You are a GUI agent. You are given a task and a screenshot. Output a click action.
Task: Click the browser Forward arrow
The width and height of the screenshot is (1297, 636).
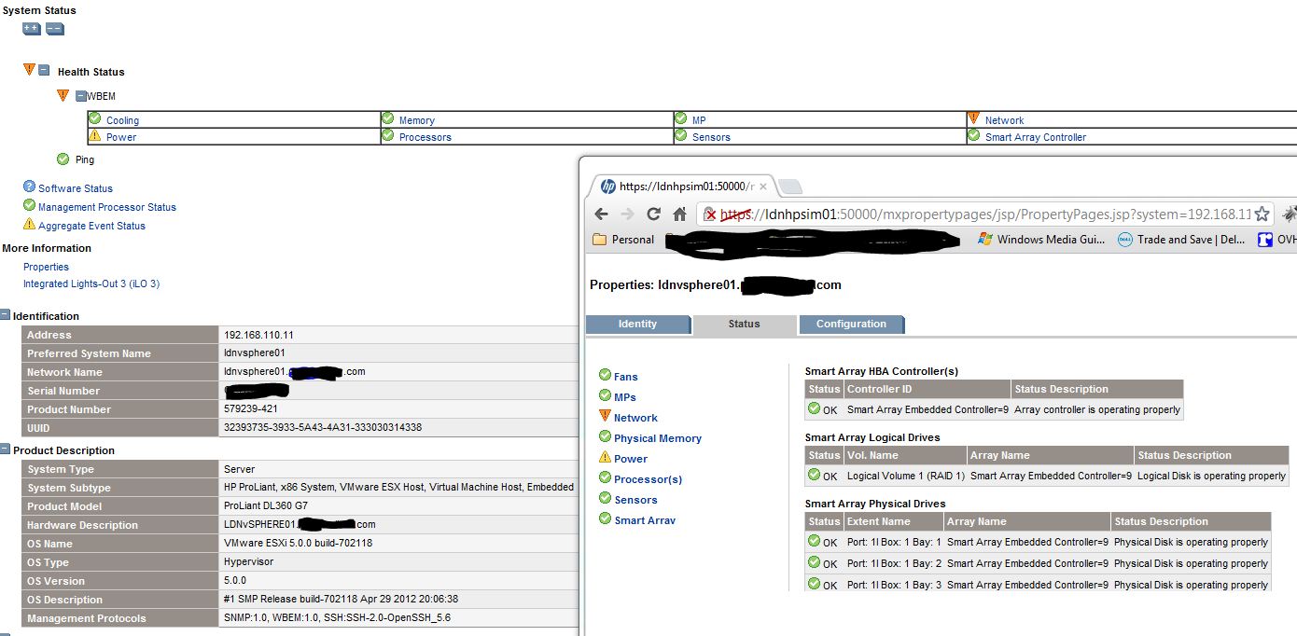628,214
